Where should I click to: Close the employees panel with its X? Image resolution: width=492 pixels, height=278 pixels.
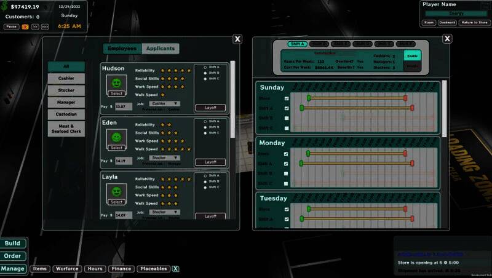tap(237, 39)
